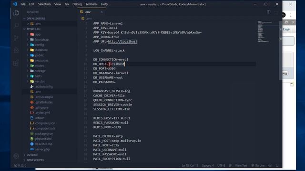Open the Help menu
Viewport: 305px width, 171px height.
(104, 4)
